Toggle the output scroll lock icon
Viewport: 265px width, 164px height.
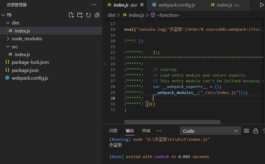pos(256,131)
